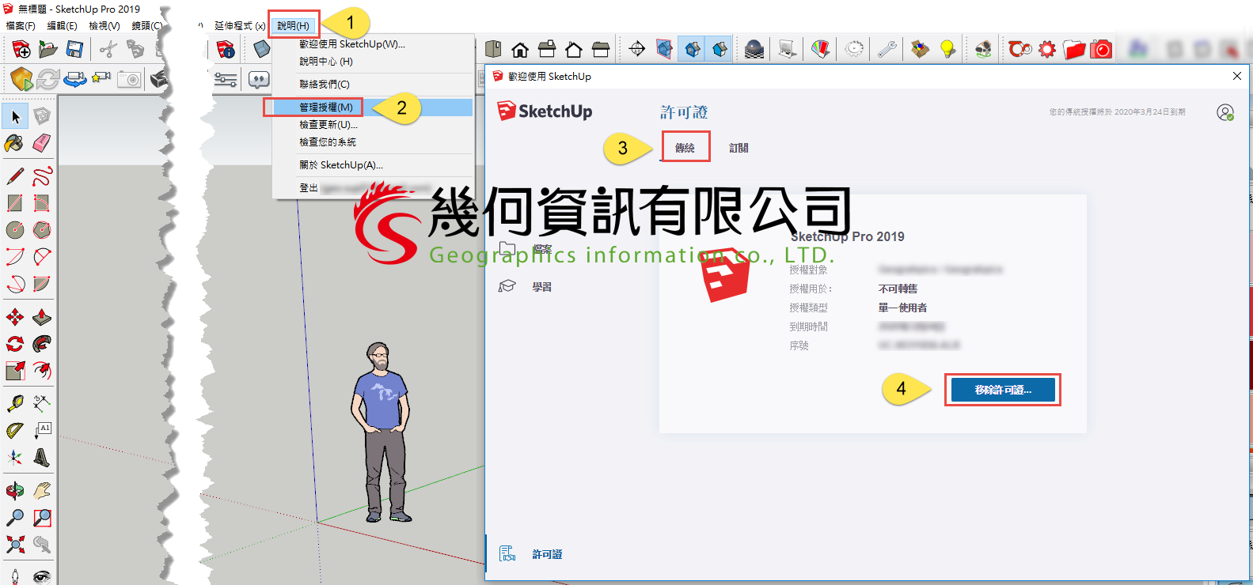
Task: Click the New file icon in toolbar
Action: (21, 50)
